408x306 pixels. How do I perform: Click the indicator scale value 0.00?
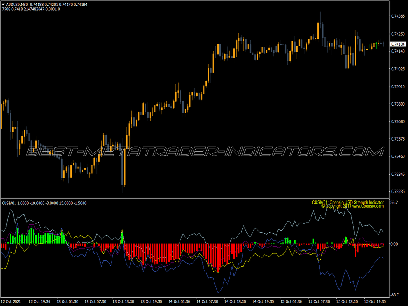(x=394, y=244)
